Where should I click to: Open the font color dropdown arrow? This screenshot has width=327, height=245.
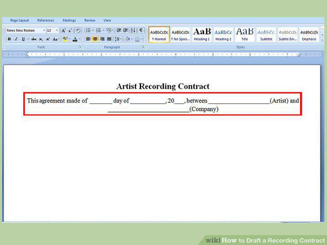click(80, 39)
